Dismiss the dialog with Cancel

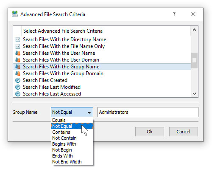pos(183,132)
